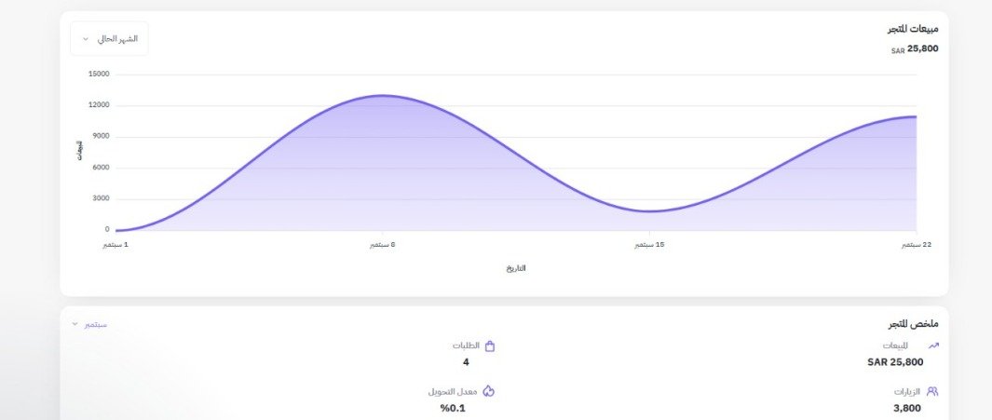
Task: Click the 25,800 SAR total above chart
Action: tap(915, 48)
